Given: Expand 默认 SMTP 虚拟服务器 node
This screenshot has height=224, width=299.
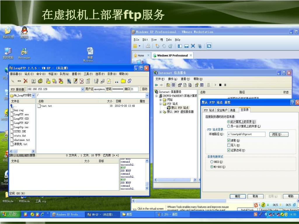Looking at the screenshot, I should (x=161, y=112).
